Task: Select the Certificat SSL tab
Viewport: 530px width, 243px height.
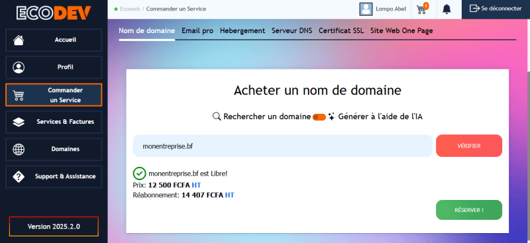Action: pyautogui.click(x=341, y=30)
